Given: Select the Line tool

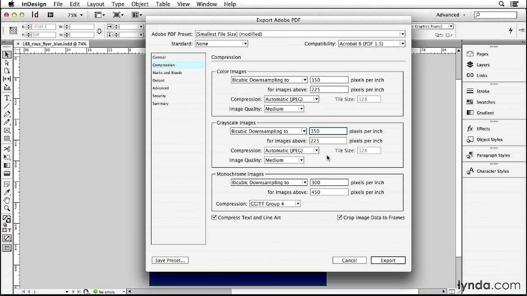Looking at the screenshot, I should tap(7, 106).
